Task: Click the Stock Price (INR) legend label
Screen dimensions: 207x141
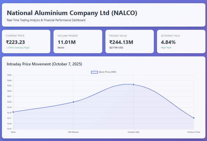Action: (107, 72)
